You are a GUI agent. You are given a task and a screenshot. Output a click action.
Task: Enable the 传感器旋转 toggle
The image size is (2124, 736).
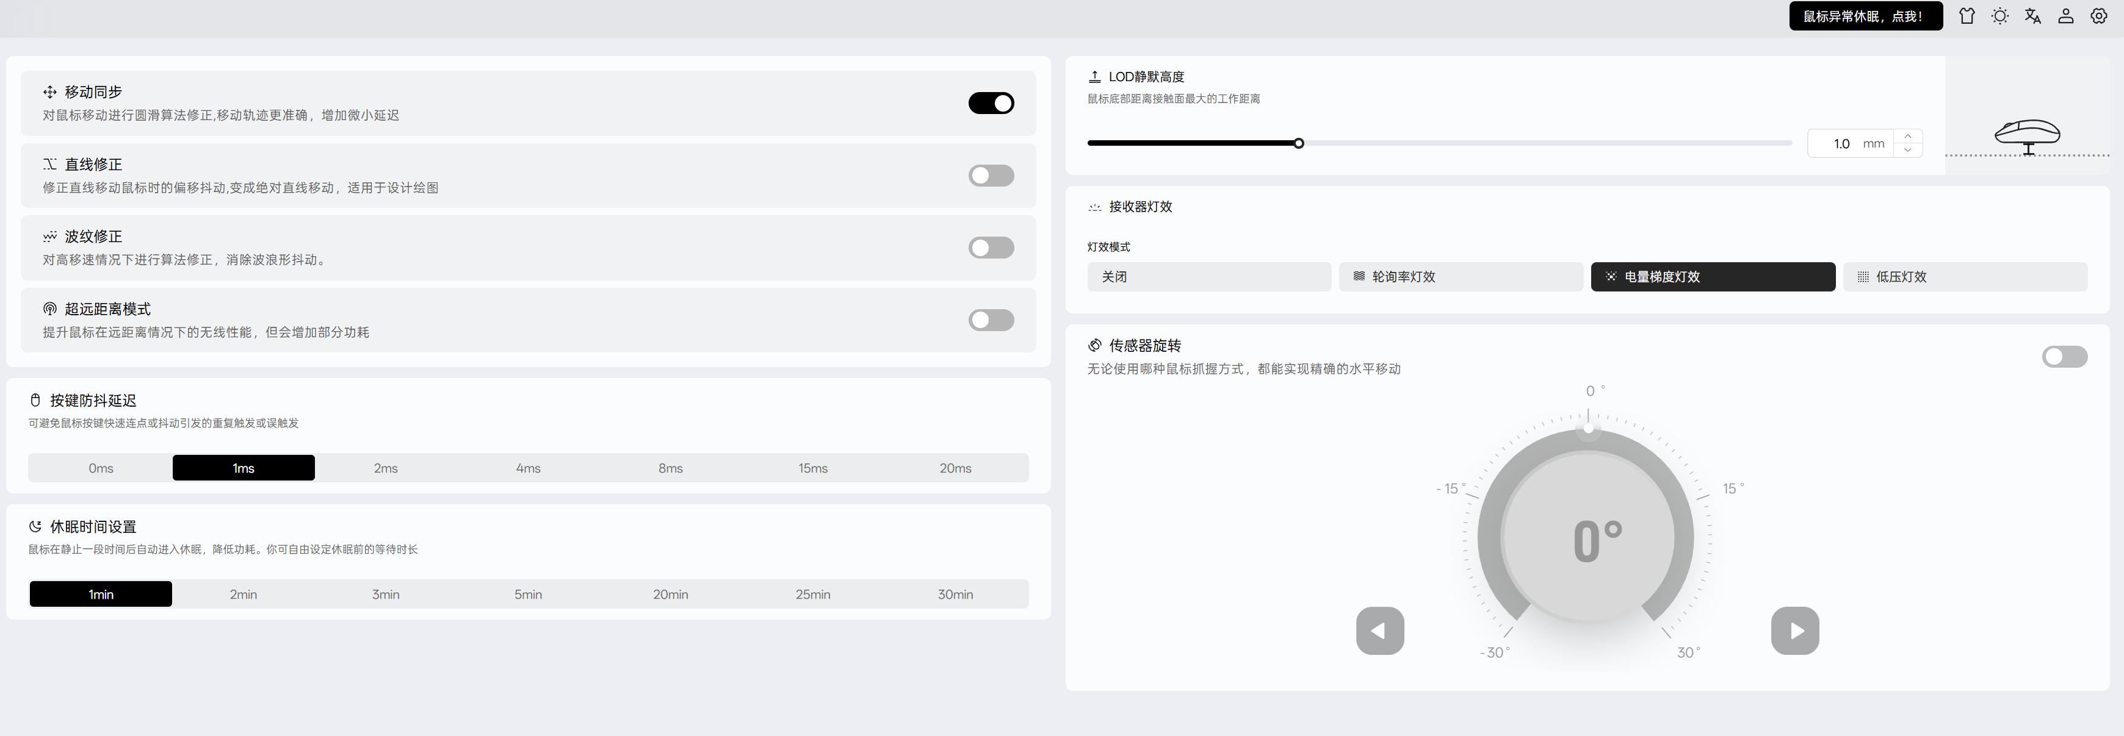2065,356
